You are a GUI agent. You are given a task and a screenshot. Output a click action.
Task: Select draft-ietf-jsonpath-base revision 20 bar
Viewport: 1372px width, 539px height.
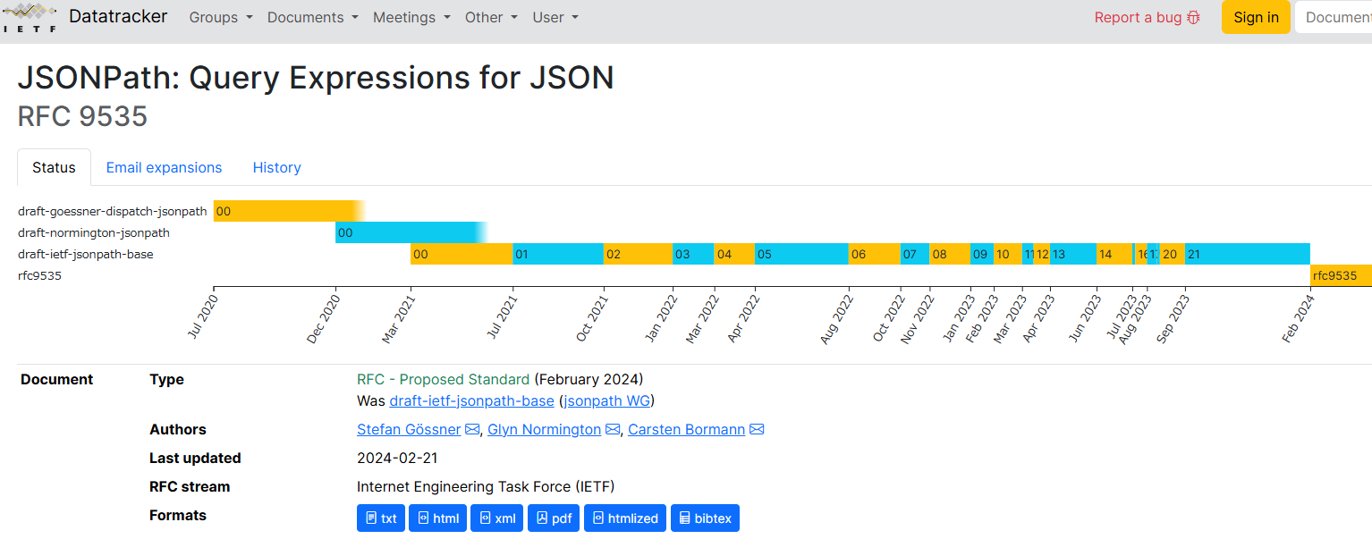pyautogui.click(x=1173, y=254)
